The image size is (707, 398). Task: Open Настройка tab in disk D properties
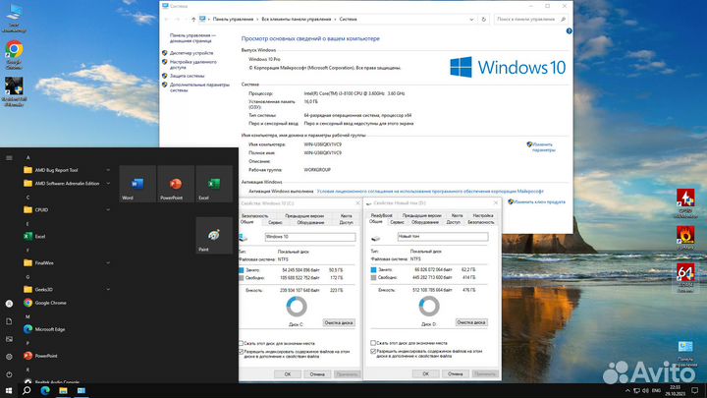point(483,215)
